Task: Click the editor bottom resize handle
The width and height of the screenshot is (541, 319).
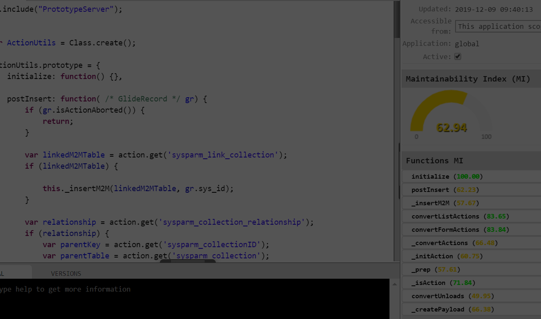Action: point(188,261)
